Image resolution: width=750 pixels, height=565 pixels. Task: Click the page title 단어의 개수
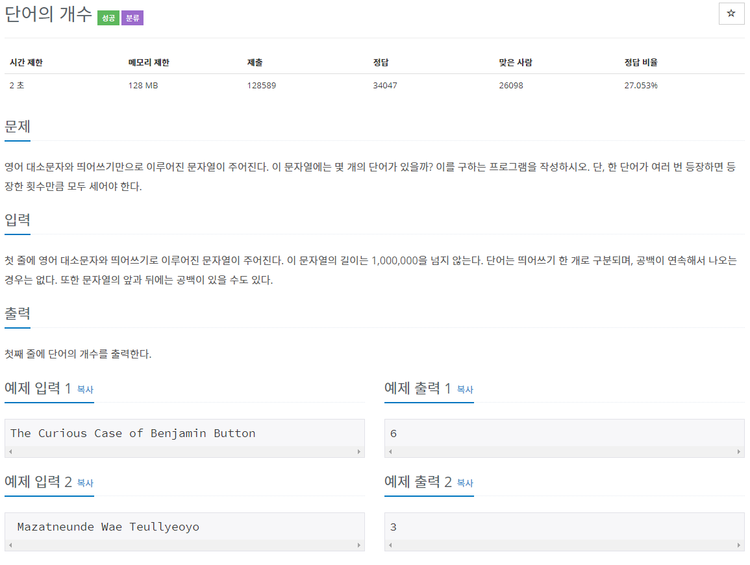(48, 14)
